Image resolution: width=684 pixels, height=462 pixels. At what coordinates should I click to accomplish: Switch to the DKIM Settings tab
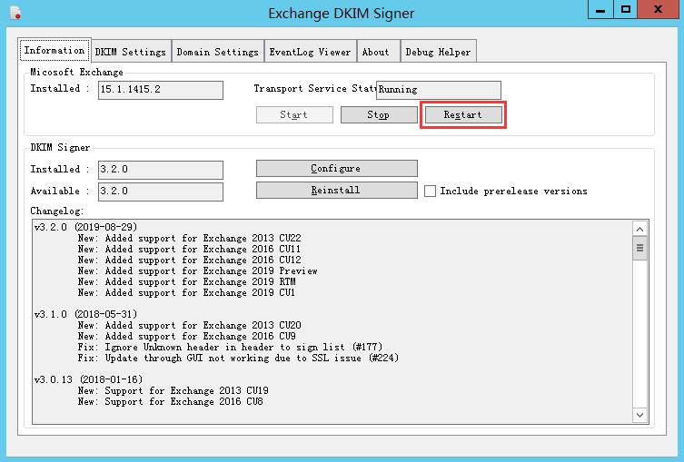pos(131,52)
